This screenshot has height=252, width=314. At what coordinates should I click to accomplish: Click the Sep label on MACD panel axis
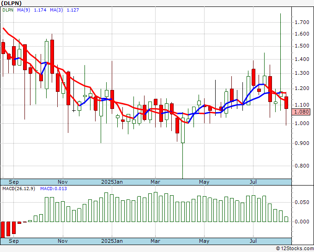click(x=14, y=241)
